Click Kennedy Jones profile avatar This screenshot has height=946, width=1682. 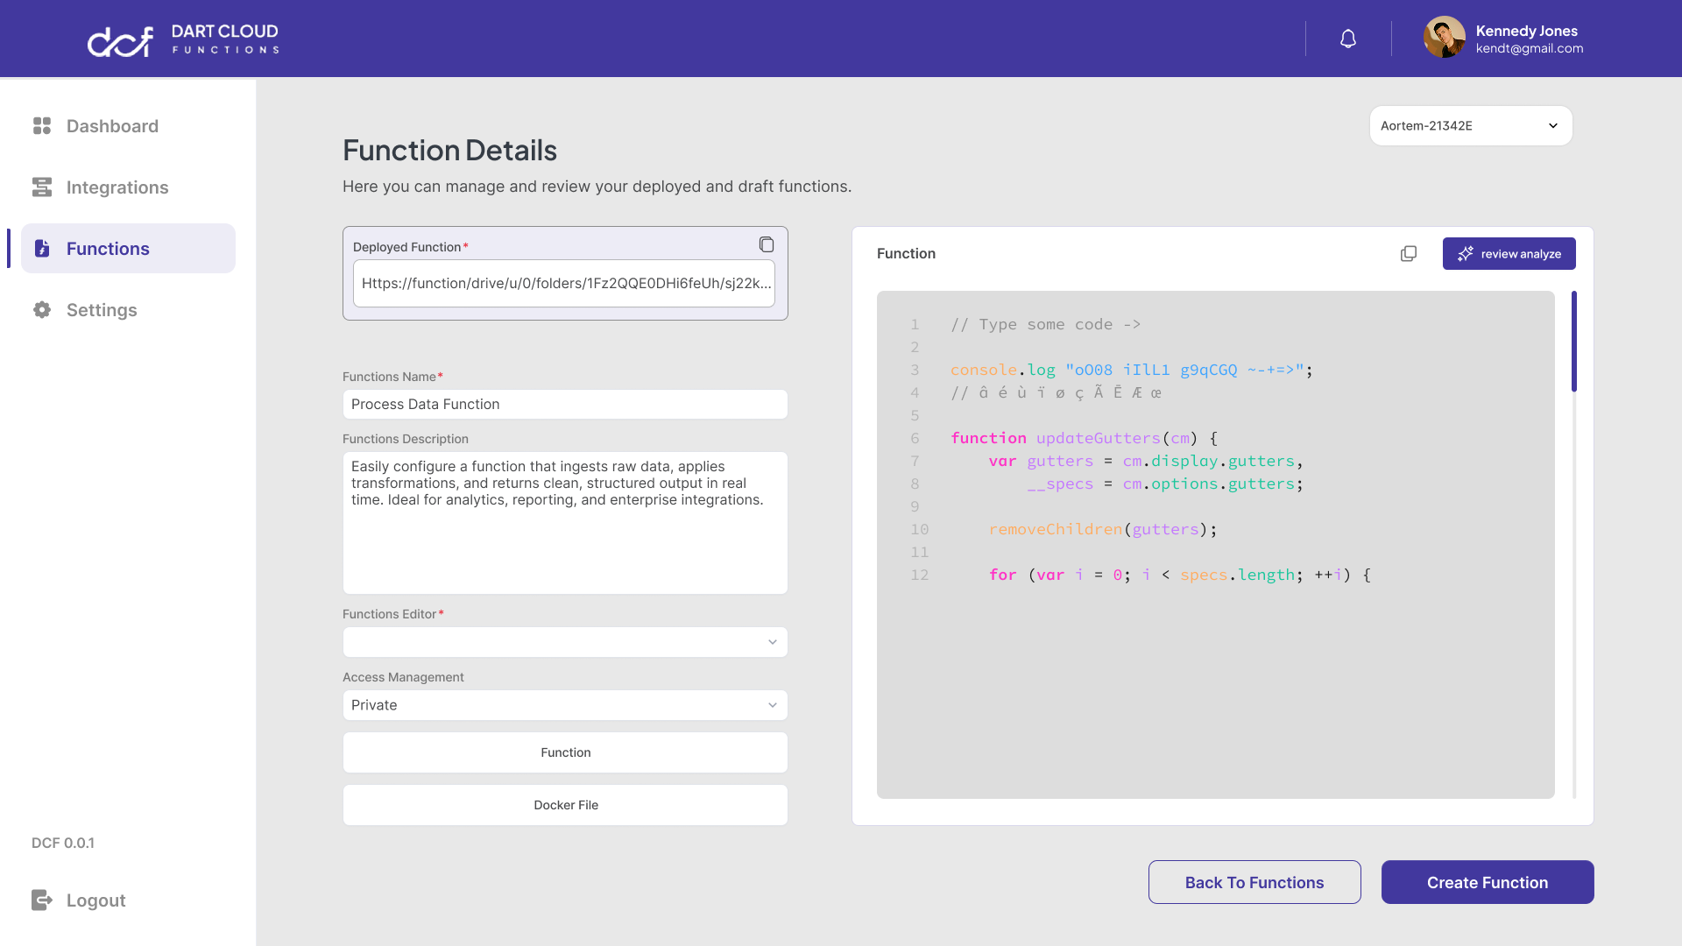point(1445,38)
